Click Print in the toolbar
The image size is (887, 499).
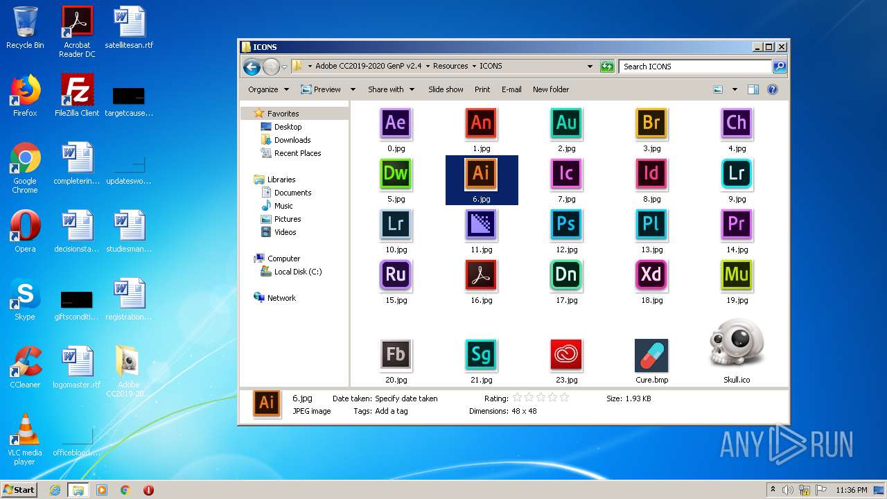(x=482, y=89)
